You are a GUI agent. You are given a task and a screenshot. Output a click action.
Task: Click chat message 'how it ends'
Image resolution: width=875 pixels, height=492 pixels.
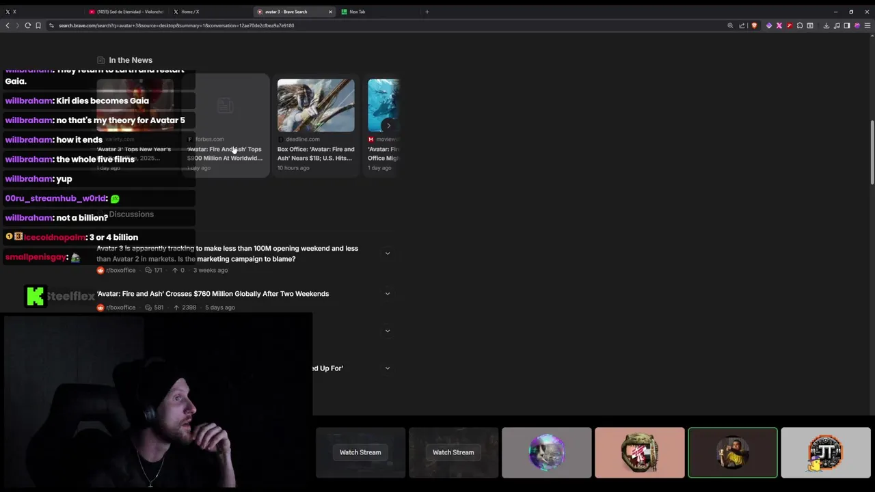click(x=79, y=139)
